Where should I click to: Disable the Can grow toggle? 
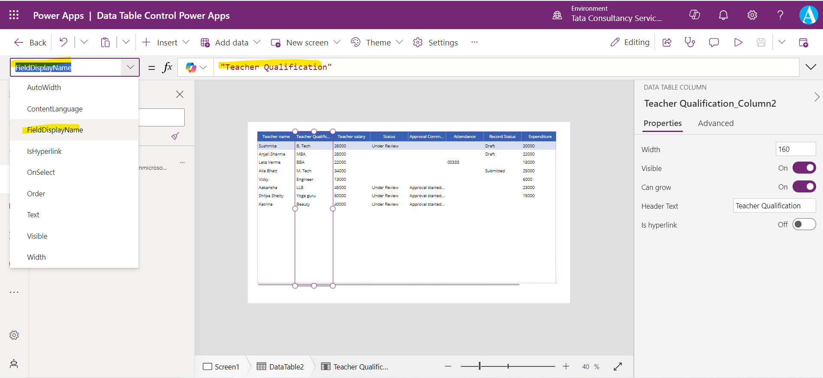point(804,187)
